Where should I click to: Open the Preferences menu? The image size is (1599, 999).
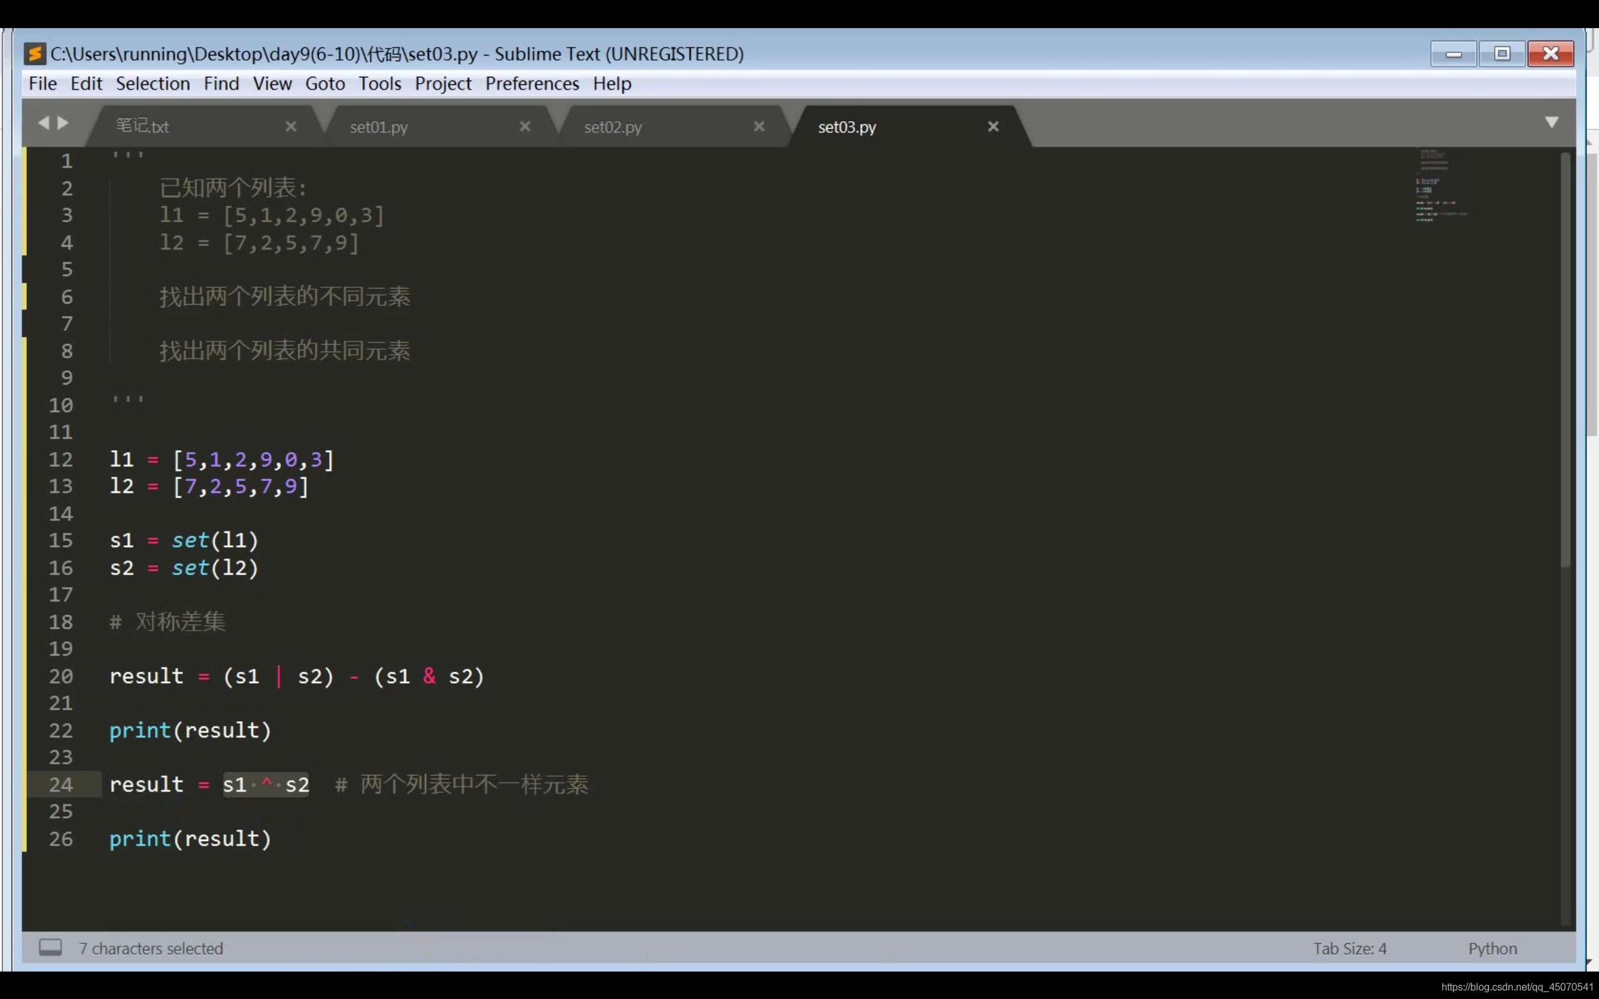[x=532, y=84]
